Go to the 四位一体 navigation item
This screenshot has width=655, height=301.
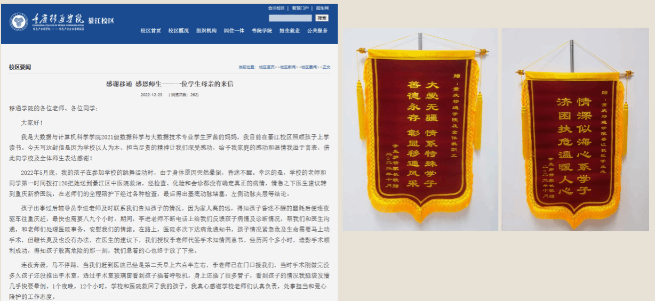(x=234, y=31)
